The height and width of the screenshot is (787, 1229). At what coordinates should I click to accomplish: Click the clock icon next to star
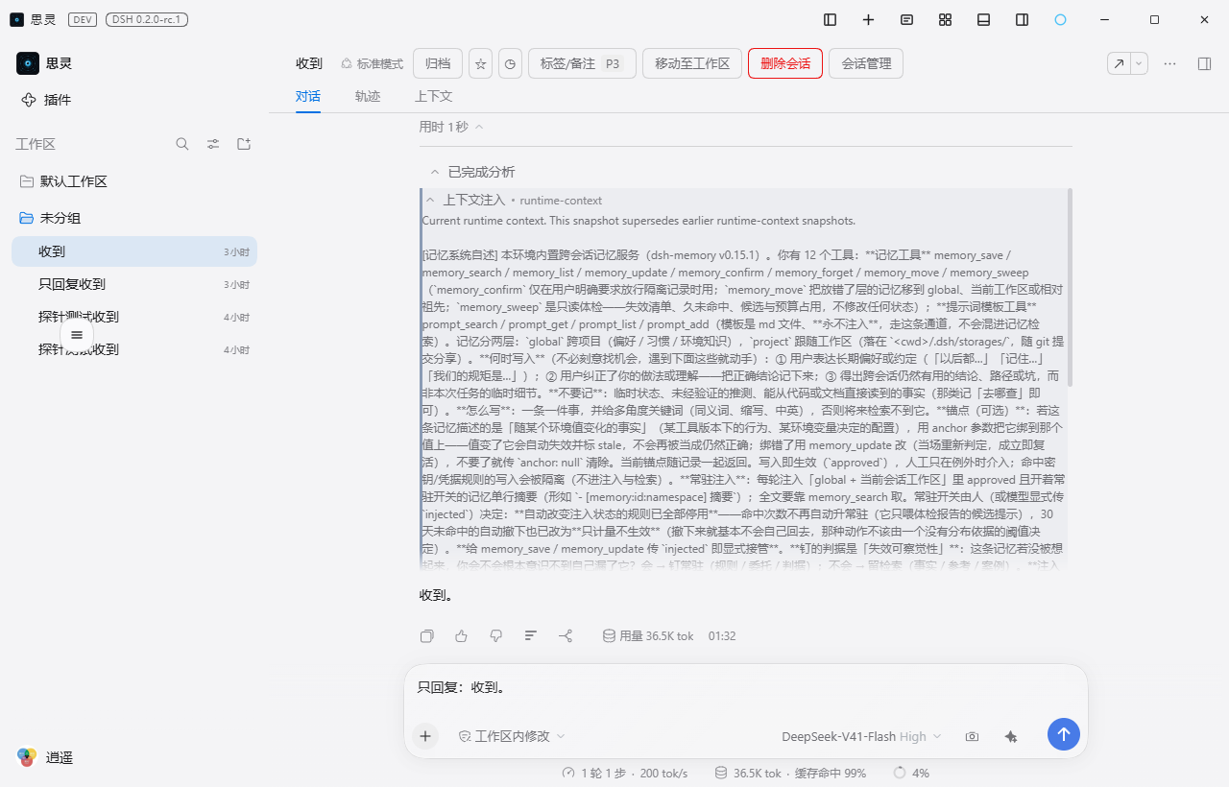[x=511, y=63]
